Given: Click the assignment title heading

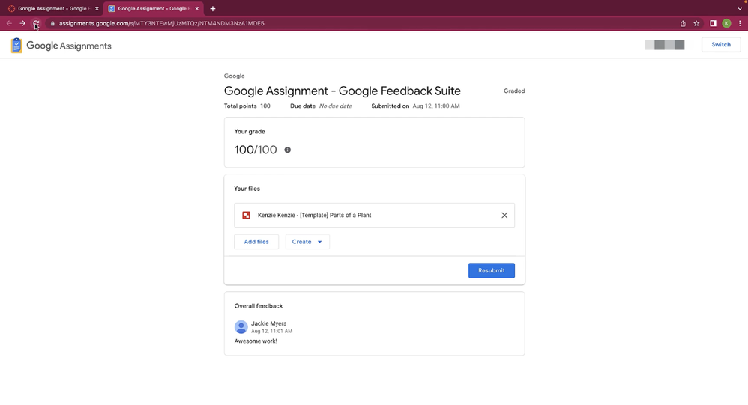Looking at the screenshot, I should click(x=342, y=91).
